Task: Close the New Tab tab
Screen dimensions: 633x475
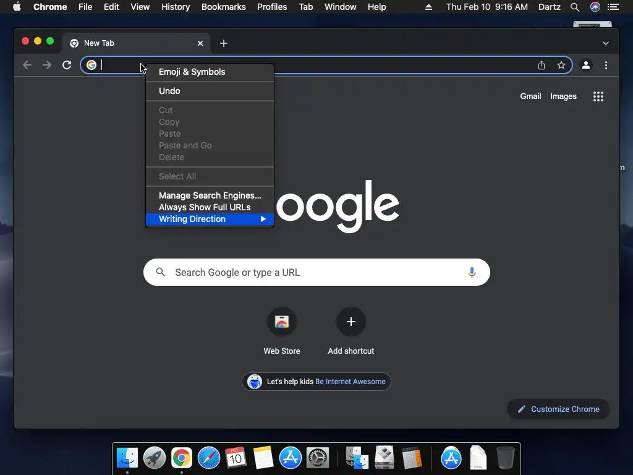Action: click(x=200, y=43)
